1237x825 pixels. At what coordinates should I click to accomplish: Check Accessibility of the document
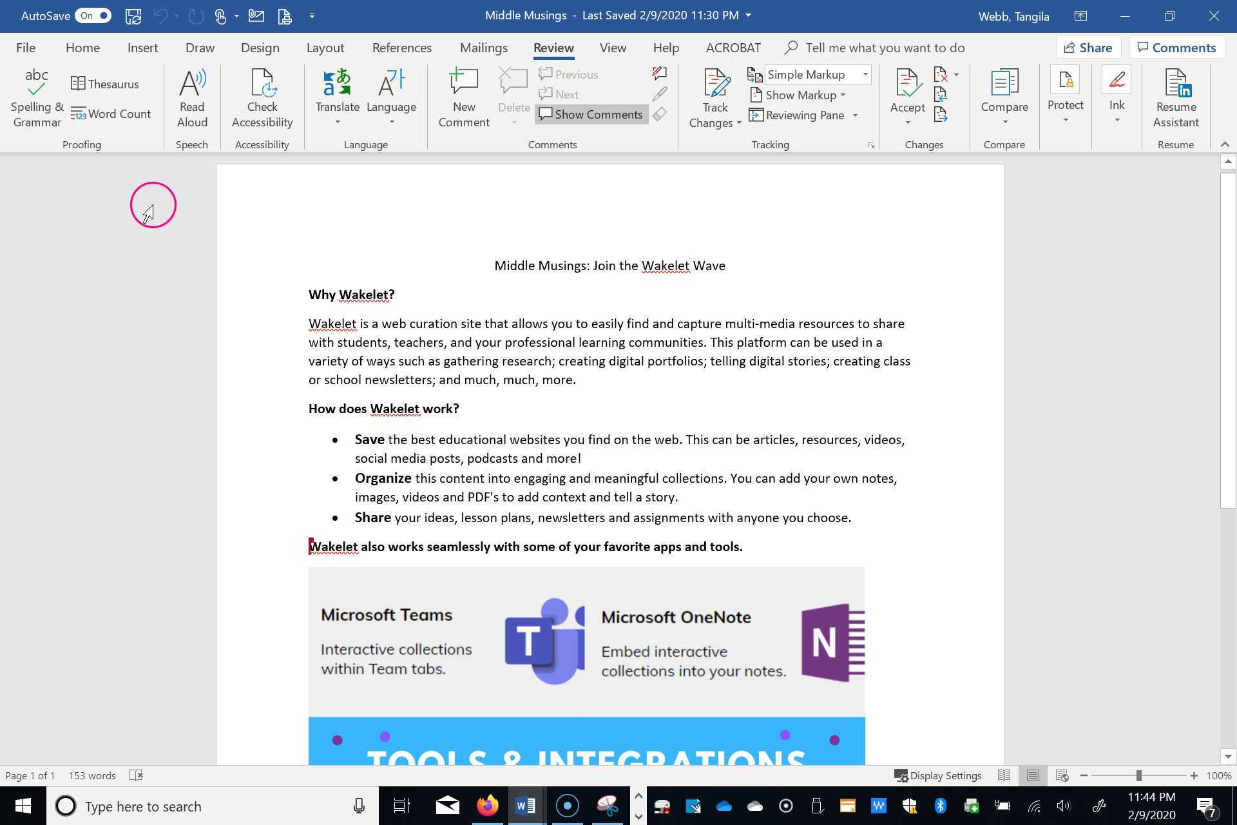[262, 97]
